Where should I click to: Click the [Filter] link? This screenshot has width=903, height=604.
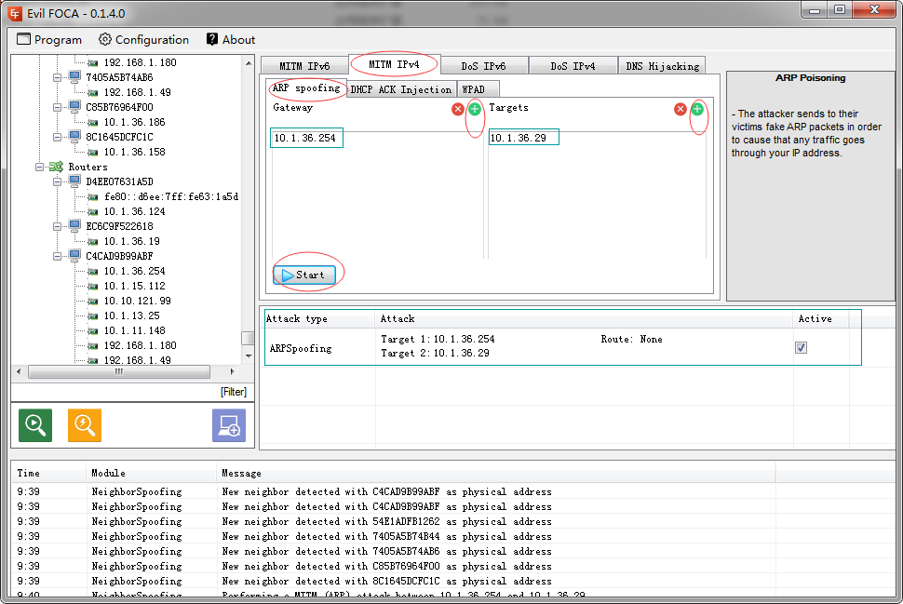233,392
